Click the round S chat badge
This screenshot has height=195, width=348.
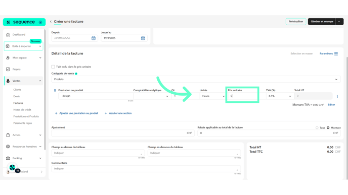pyautogui.click(x=12, y=167)
